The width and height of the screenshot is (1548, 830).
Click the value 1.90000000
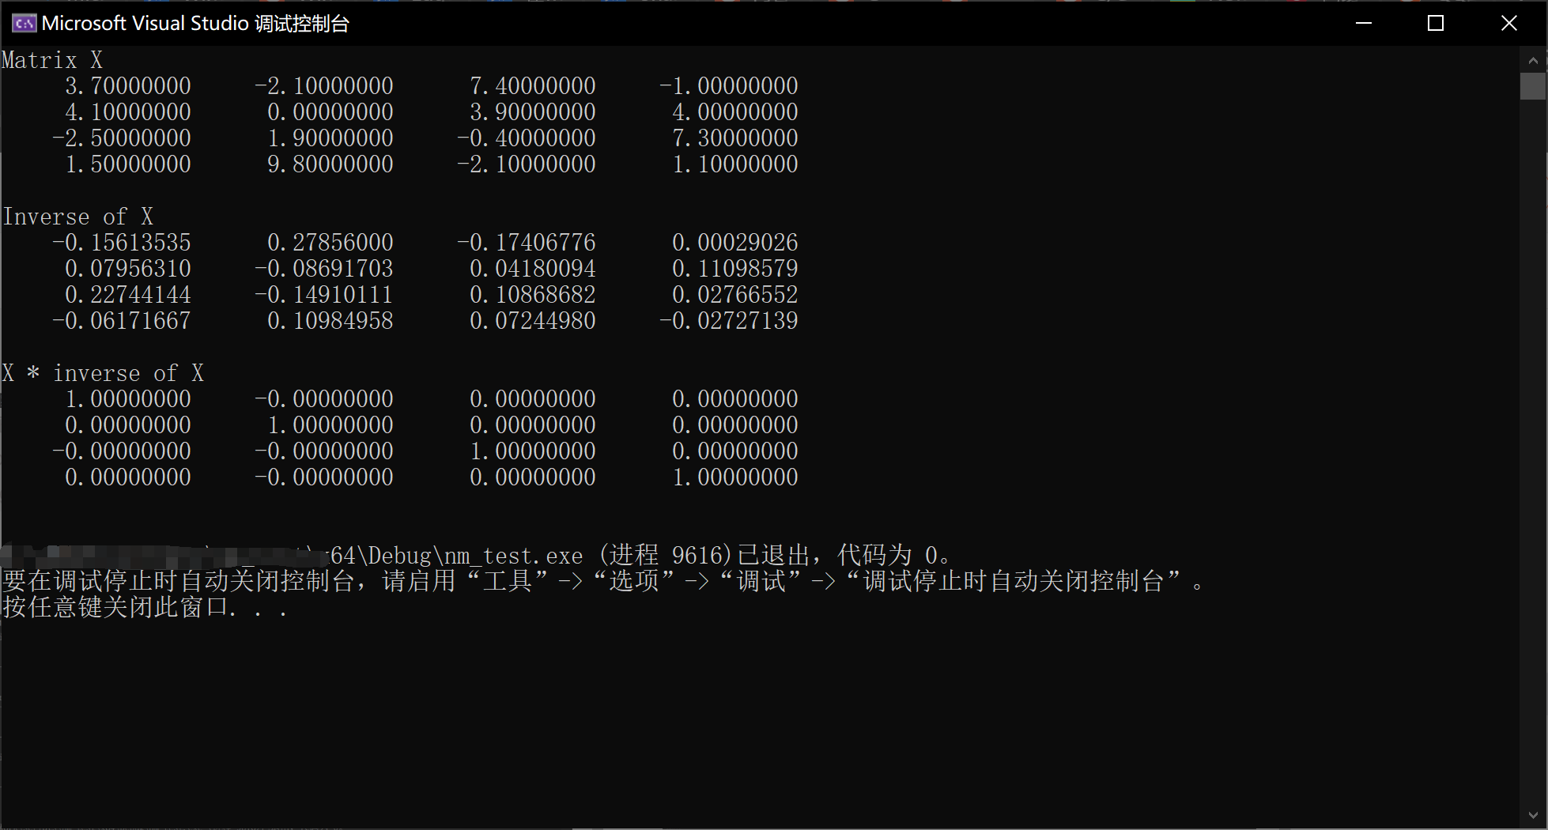pyautogui.click(x=330, y=138)
